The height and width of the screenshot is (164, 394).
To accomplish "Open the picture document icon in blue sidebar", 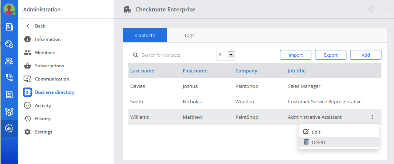I will [x=9, y=95].
